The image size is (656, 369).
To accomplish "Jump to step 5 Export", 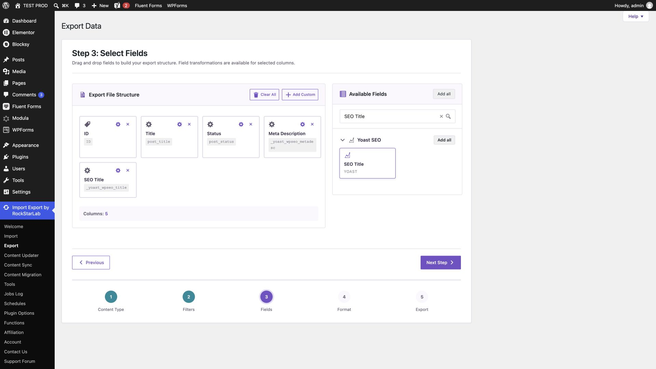I will 422,297.
